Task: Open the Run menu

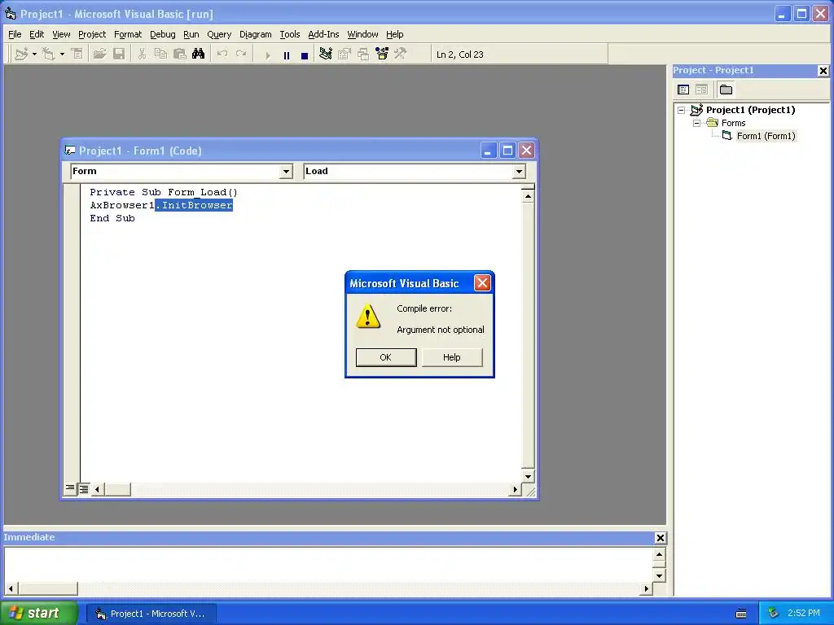Action: coord(191,34)
